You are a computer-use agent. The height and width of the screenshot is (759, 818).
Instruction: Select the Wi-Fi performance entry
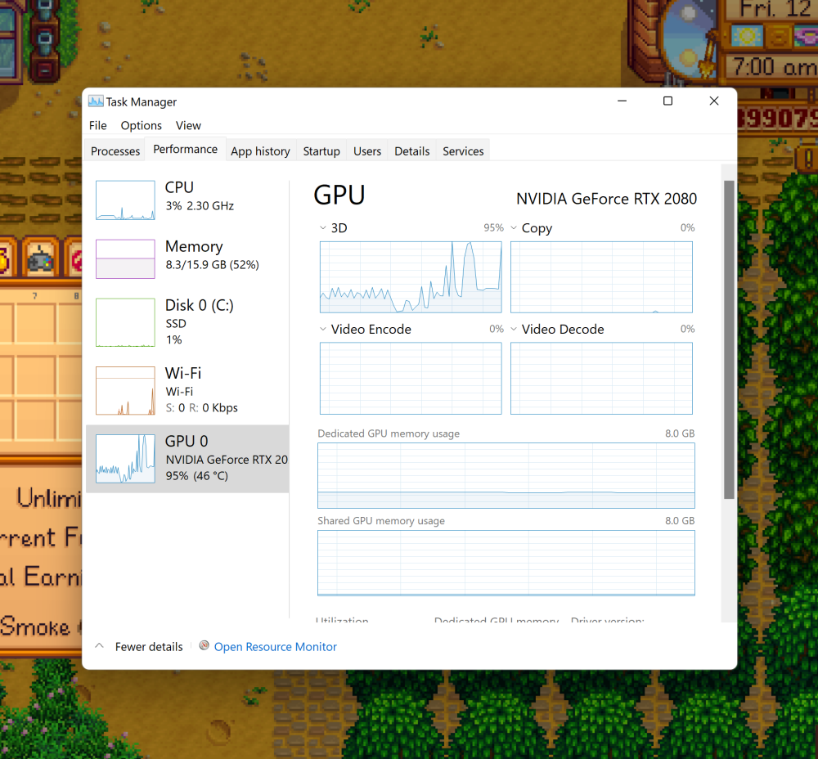[187, 390]
